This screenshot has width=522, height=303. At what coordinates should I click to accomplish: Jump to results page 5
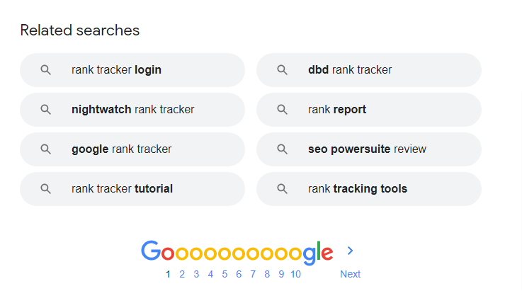point(225,275)
